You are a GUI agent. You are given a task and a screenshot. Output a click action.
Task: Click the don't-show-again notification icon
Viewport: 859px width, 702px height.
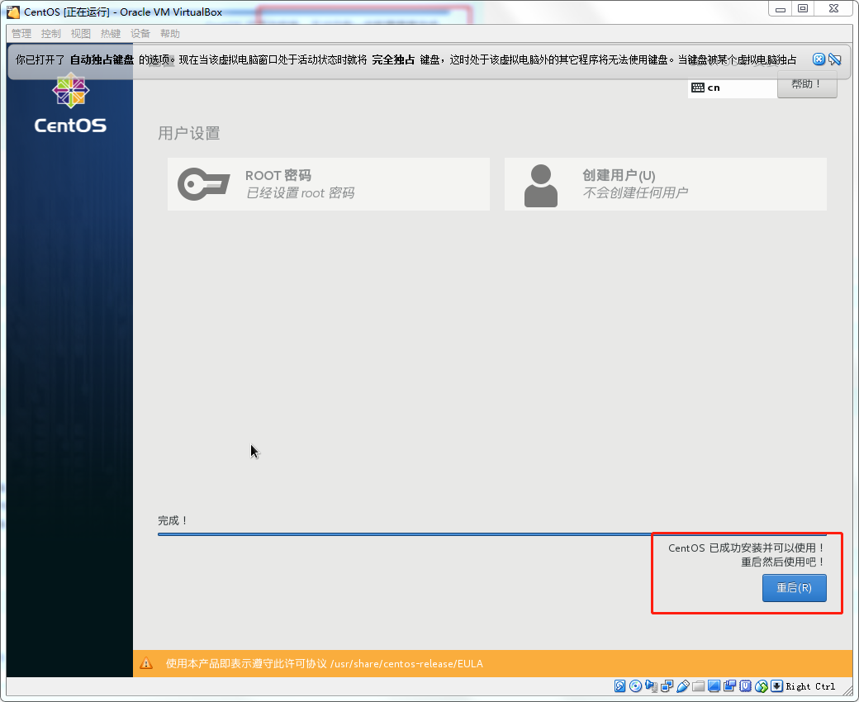835,59
